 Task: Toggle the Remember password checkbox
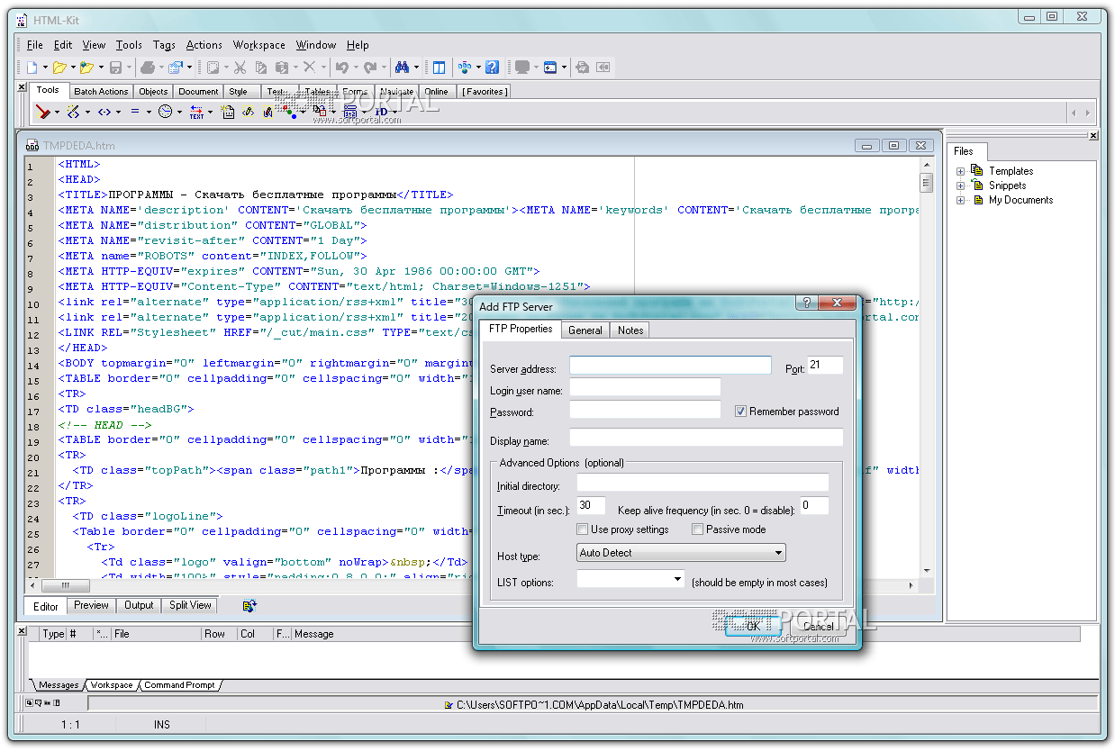(740, 412)
